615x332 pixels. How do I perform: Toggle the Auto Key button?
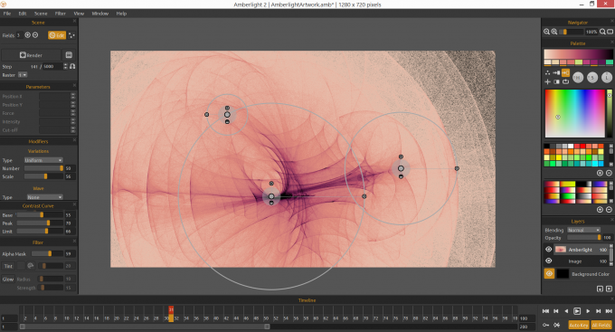pos(579,325)
